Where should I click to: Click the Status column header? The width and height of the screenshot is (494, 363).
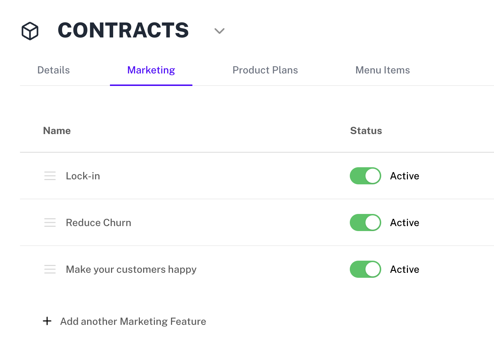(x=366, y=131)
